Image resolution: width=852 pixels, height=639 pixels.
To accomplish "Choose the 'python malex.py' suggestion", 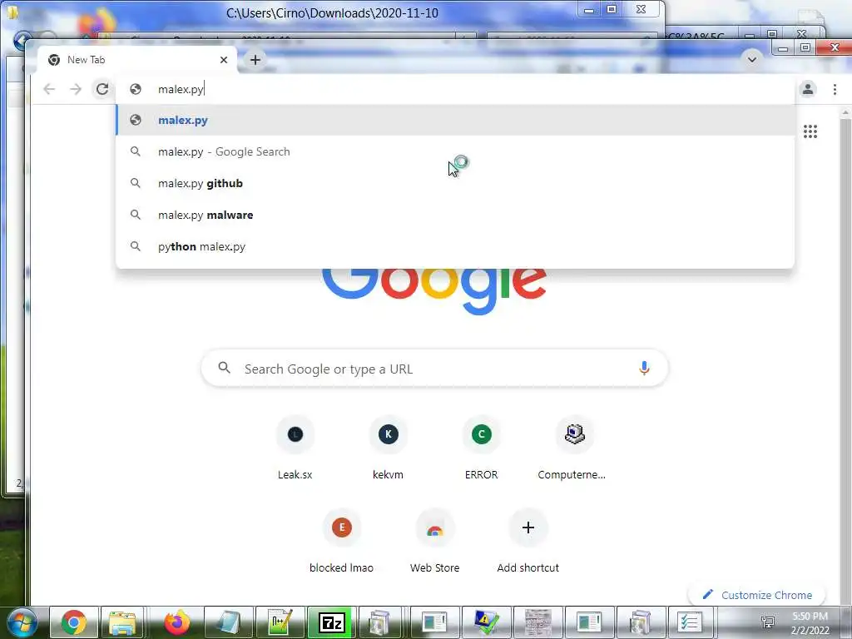I will coord(455,246).
